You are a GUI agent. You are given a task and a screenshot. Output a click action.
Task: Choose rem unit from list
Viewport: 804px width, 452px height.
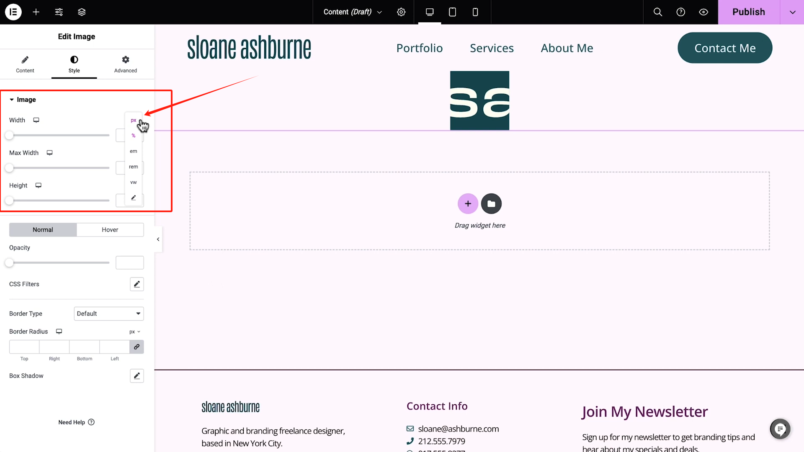[133, 167]
